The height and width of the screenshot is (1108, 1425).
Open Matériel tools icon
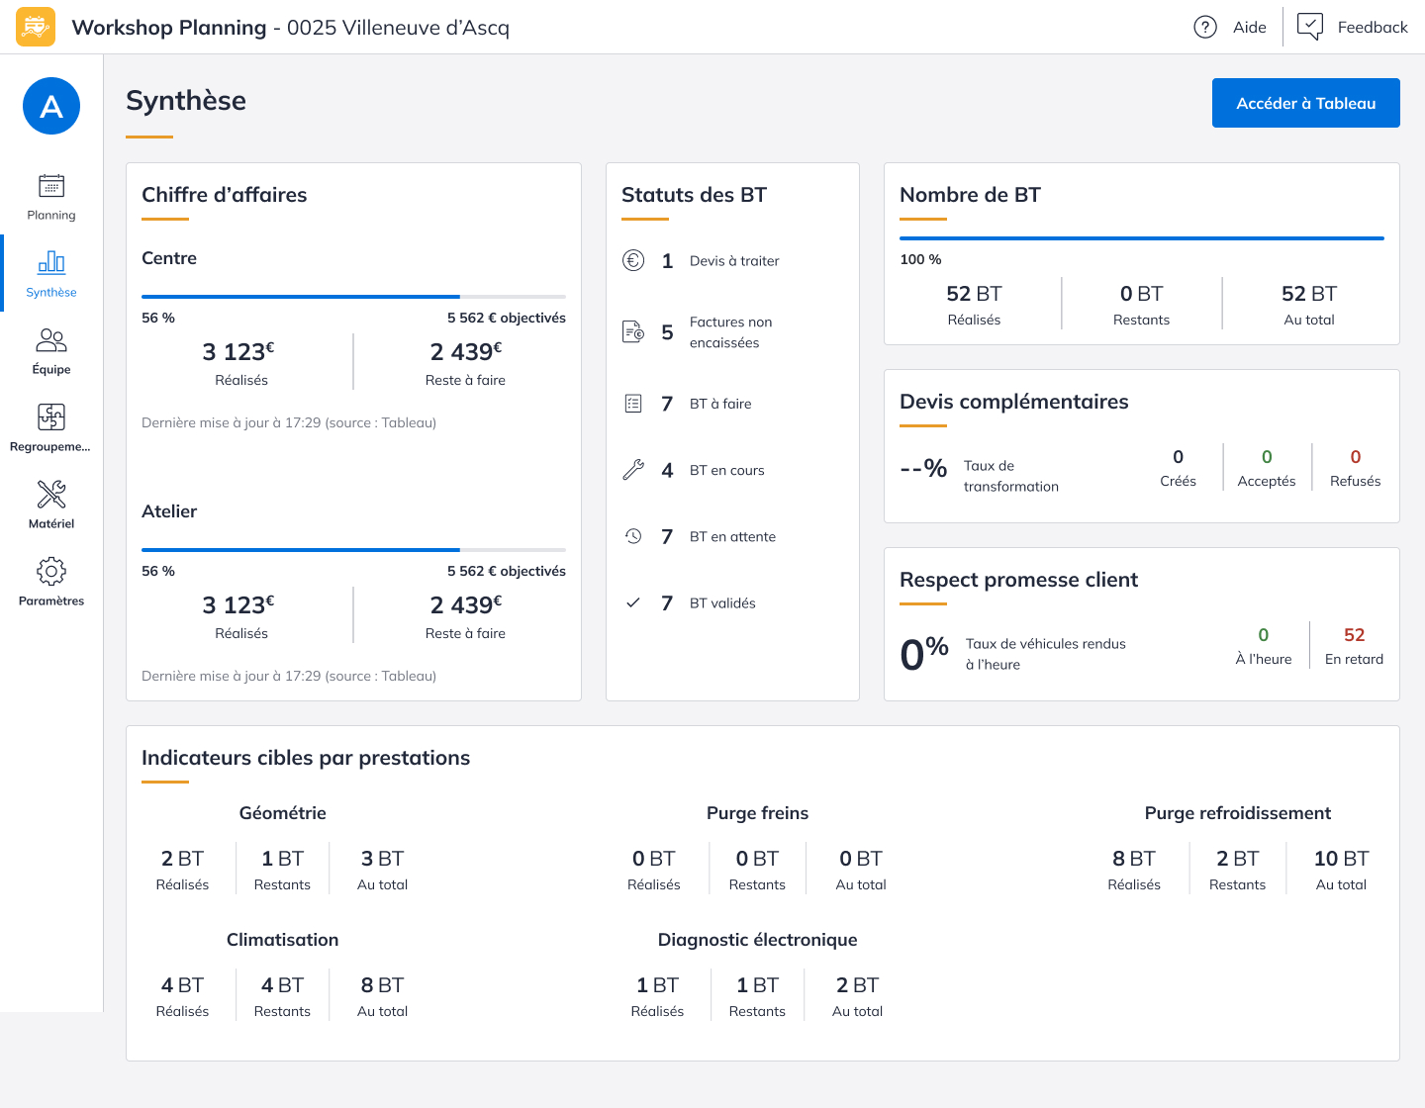51,495
